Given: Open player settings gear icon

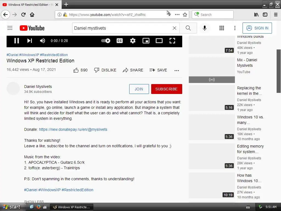Looking at the screenshot, I should [133, 41].
